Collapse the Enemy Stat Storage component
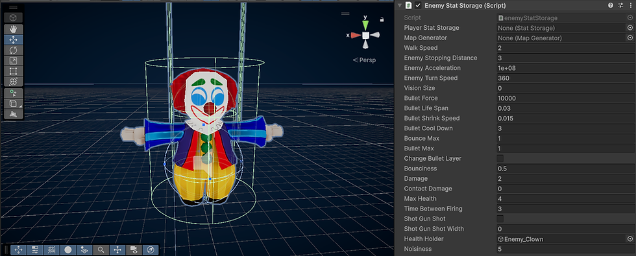This screenshot has height=256, width=636. (400, 6)
